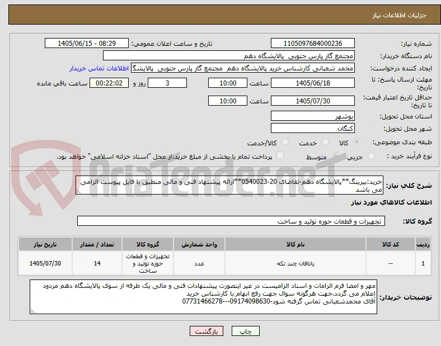Click the response deadline date 1405/06/18
Viewport: 441px width, 346px height.
click(x=313, y=83)
